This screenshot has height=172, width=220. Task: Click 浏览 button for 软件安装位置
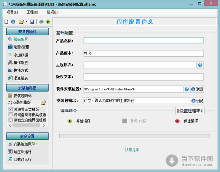coord(197,89)
